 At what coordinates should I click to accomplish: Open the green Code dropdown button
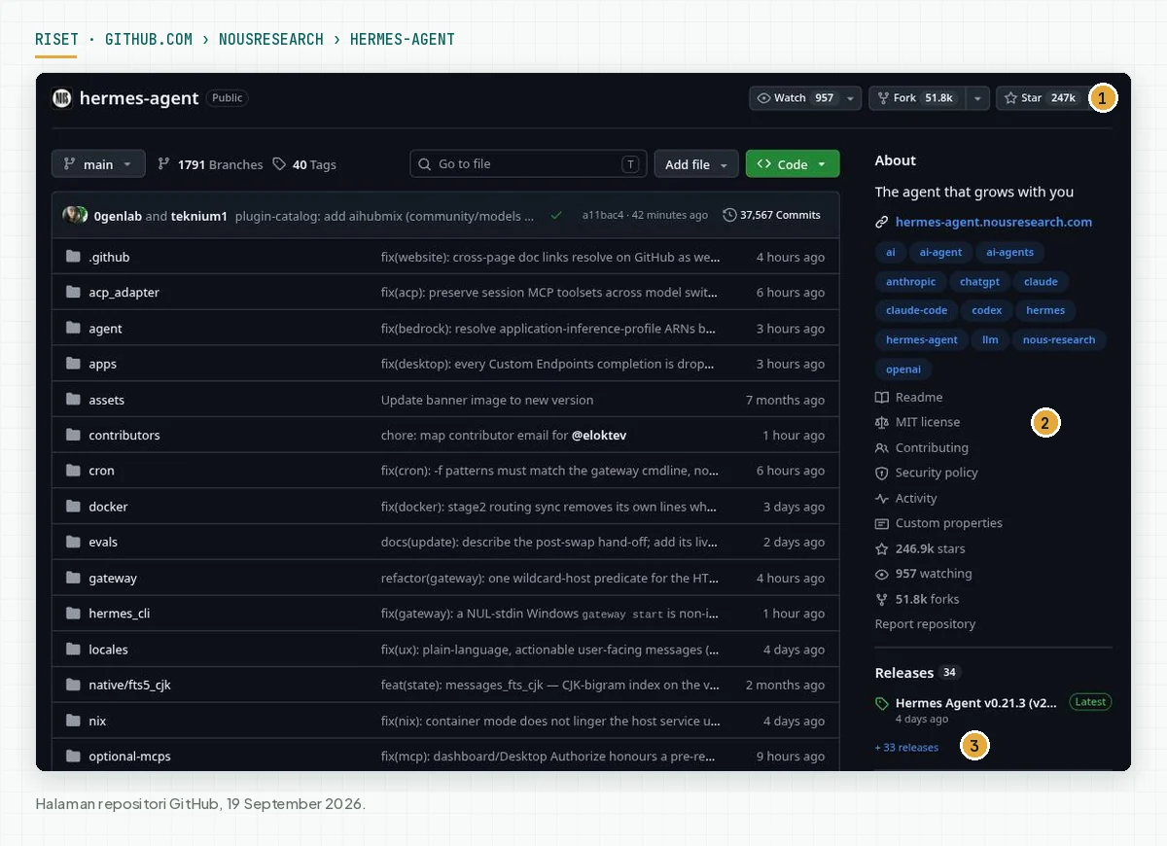tap(793, 164)
